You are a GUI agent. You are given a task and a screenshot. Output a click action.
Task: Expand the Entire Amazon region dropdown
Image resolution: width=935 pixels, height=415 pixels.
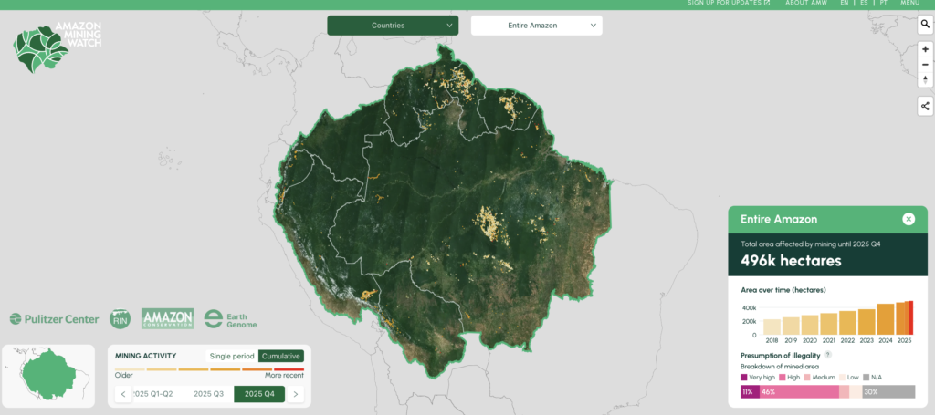[x=536, y=26]
